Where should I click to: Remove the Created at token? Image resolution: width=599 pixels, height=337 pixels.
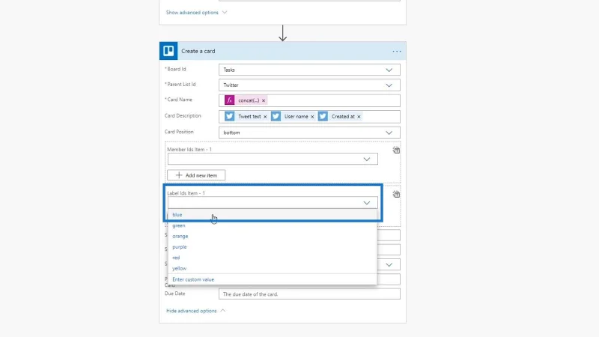(x=359, y=117)
